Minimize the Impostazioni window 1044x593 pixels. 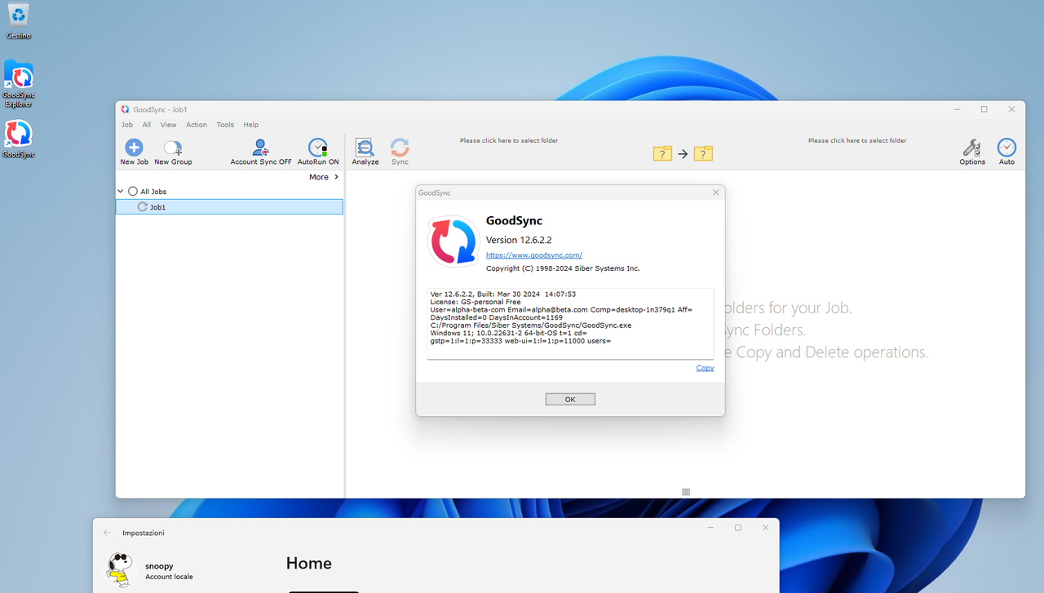[711, 528]
